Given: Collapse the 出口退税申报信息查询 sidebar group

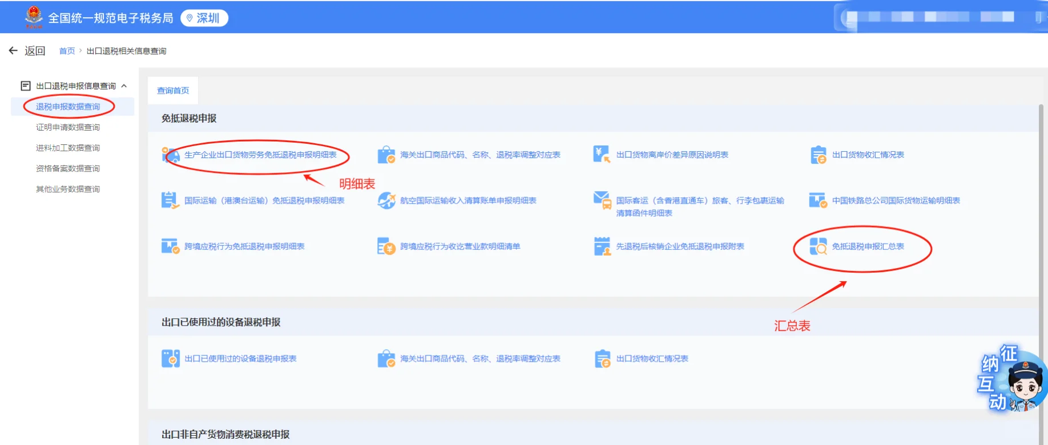Looking at the screenshot, I should (x=124, y=86).
